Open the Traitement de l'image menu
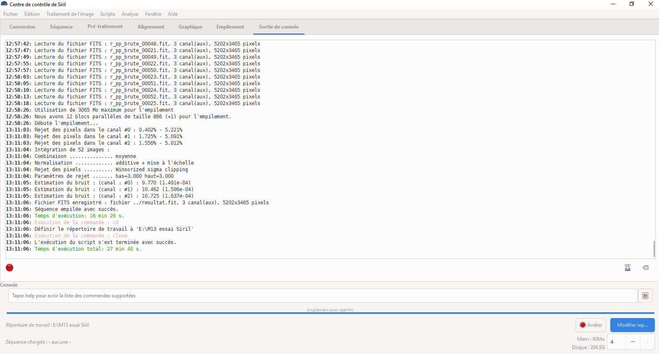Viewport: 659px width, 354px height. (70, 14)
